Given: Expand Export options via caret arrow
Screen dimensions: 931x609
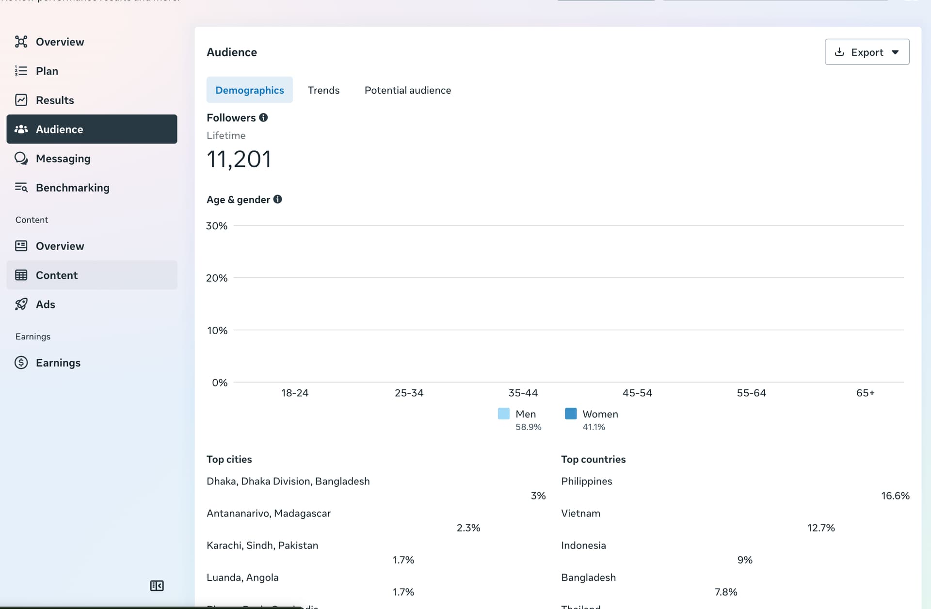Looking at the screenshot, I should tap(895, 52).
